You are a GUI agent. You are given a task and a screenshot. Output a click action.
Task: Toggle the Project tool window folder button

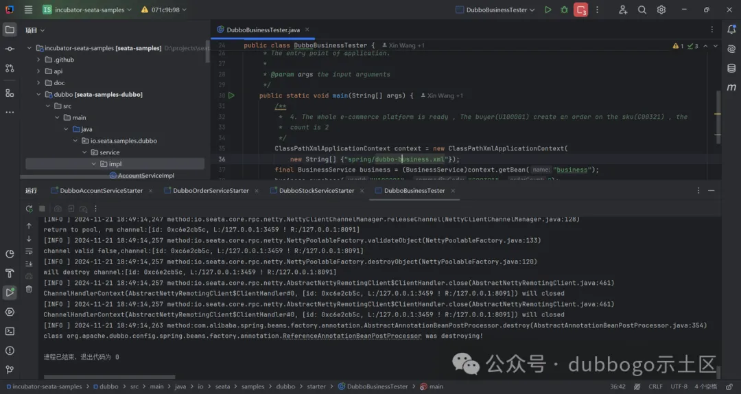click(10, 30)
